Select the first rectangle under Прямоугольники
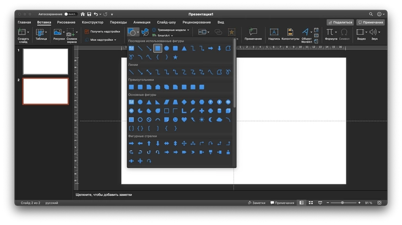This screenshot has width=402, height=225. pos(131,87)
